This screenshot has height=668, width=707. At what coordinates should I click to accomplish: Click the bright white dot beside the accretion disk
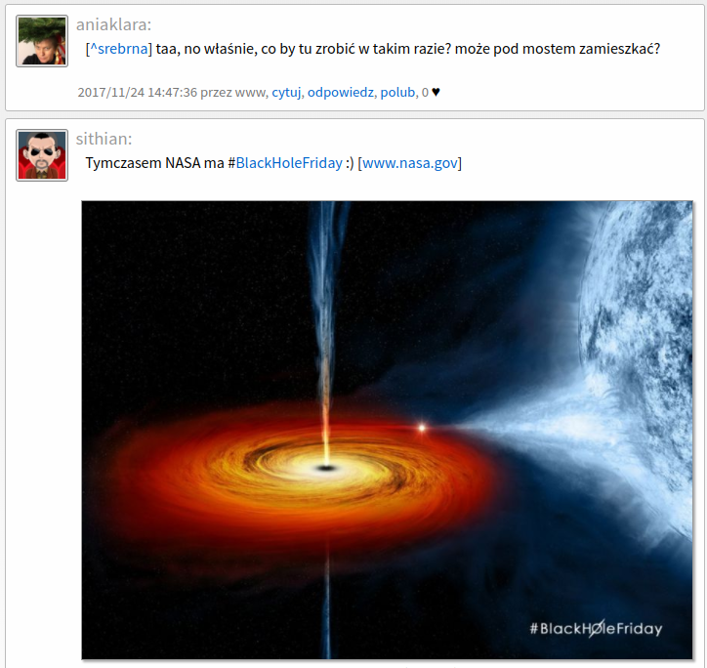[x=422, y=428]
